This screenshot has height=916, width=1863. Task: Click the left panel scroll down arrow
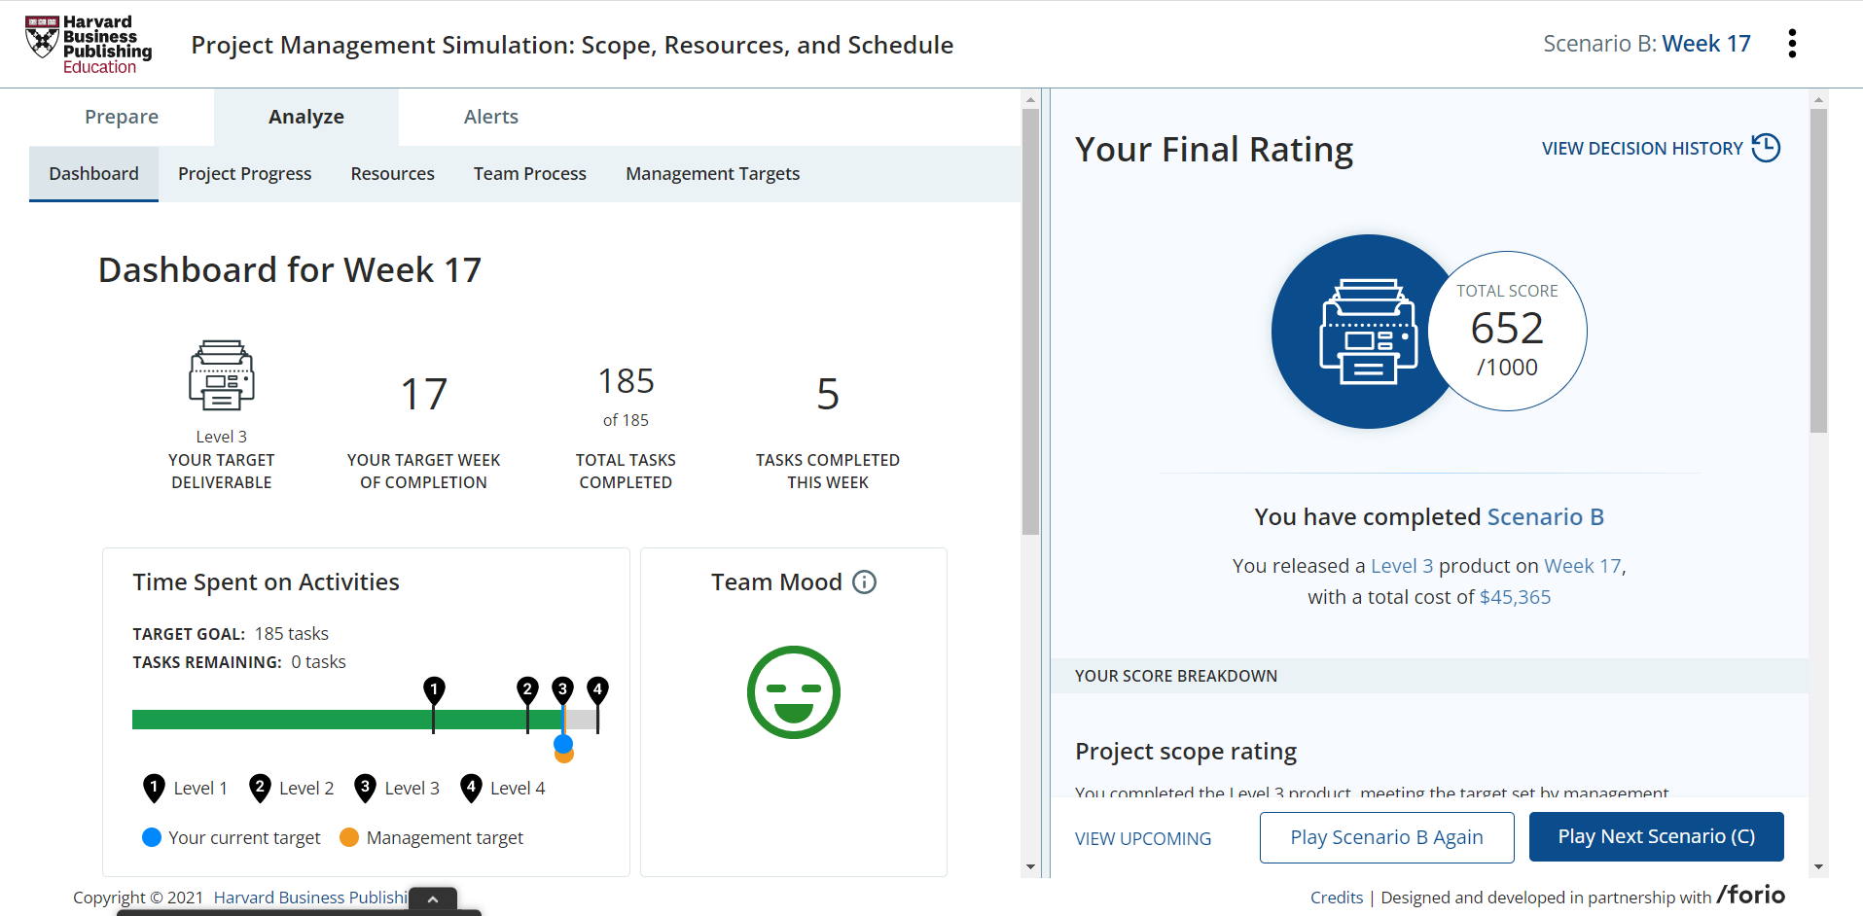1030,866
